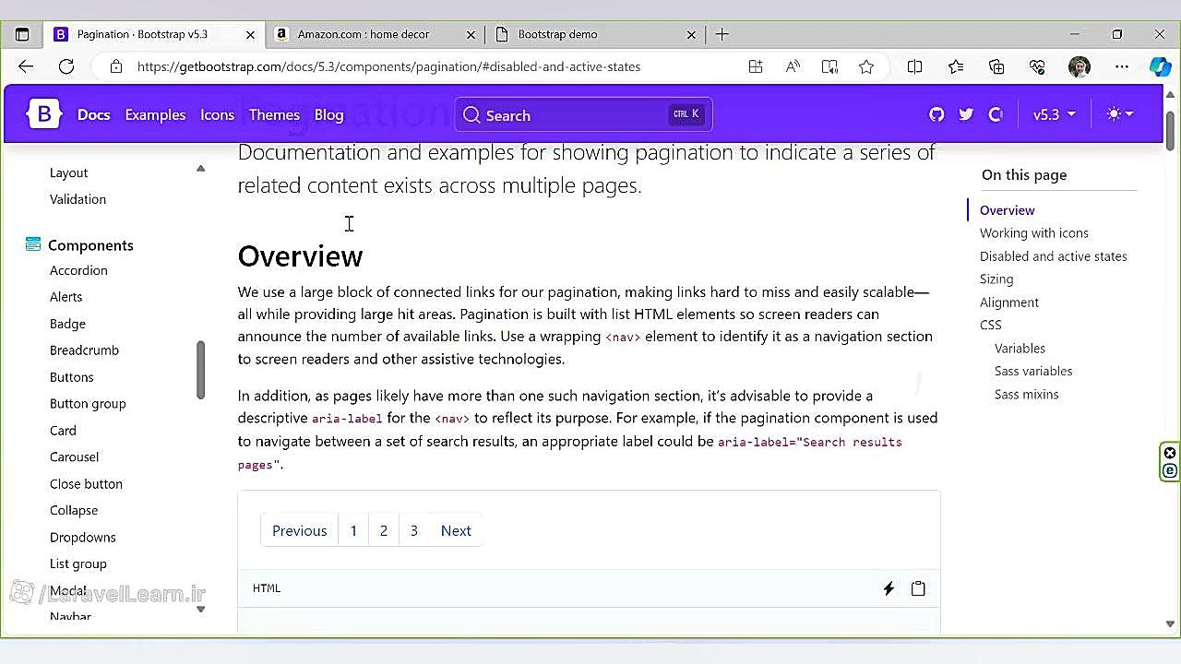Click the address bar URL
1181x664 pixels.
click(x=388, y=66)
